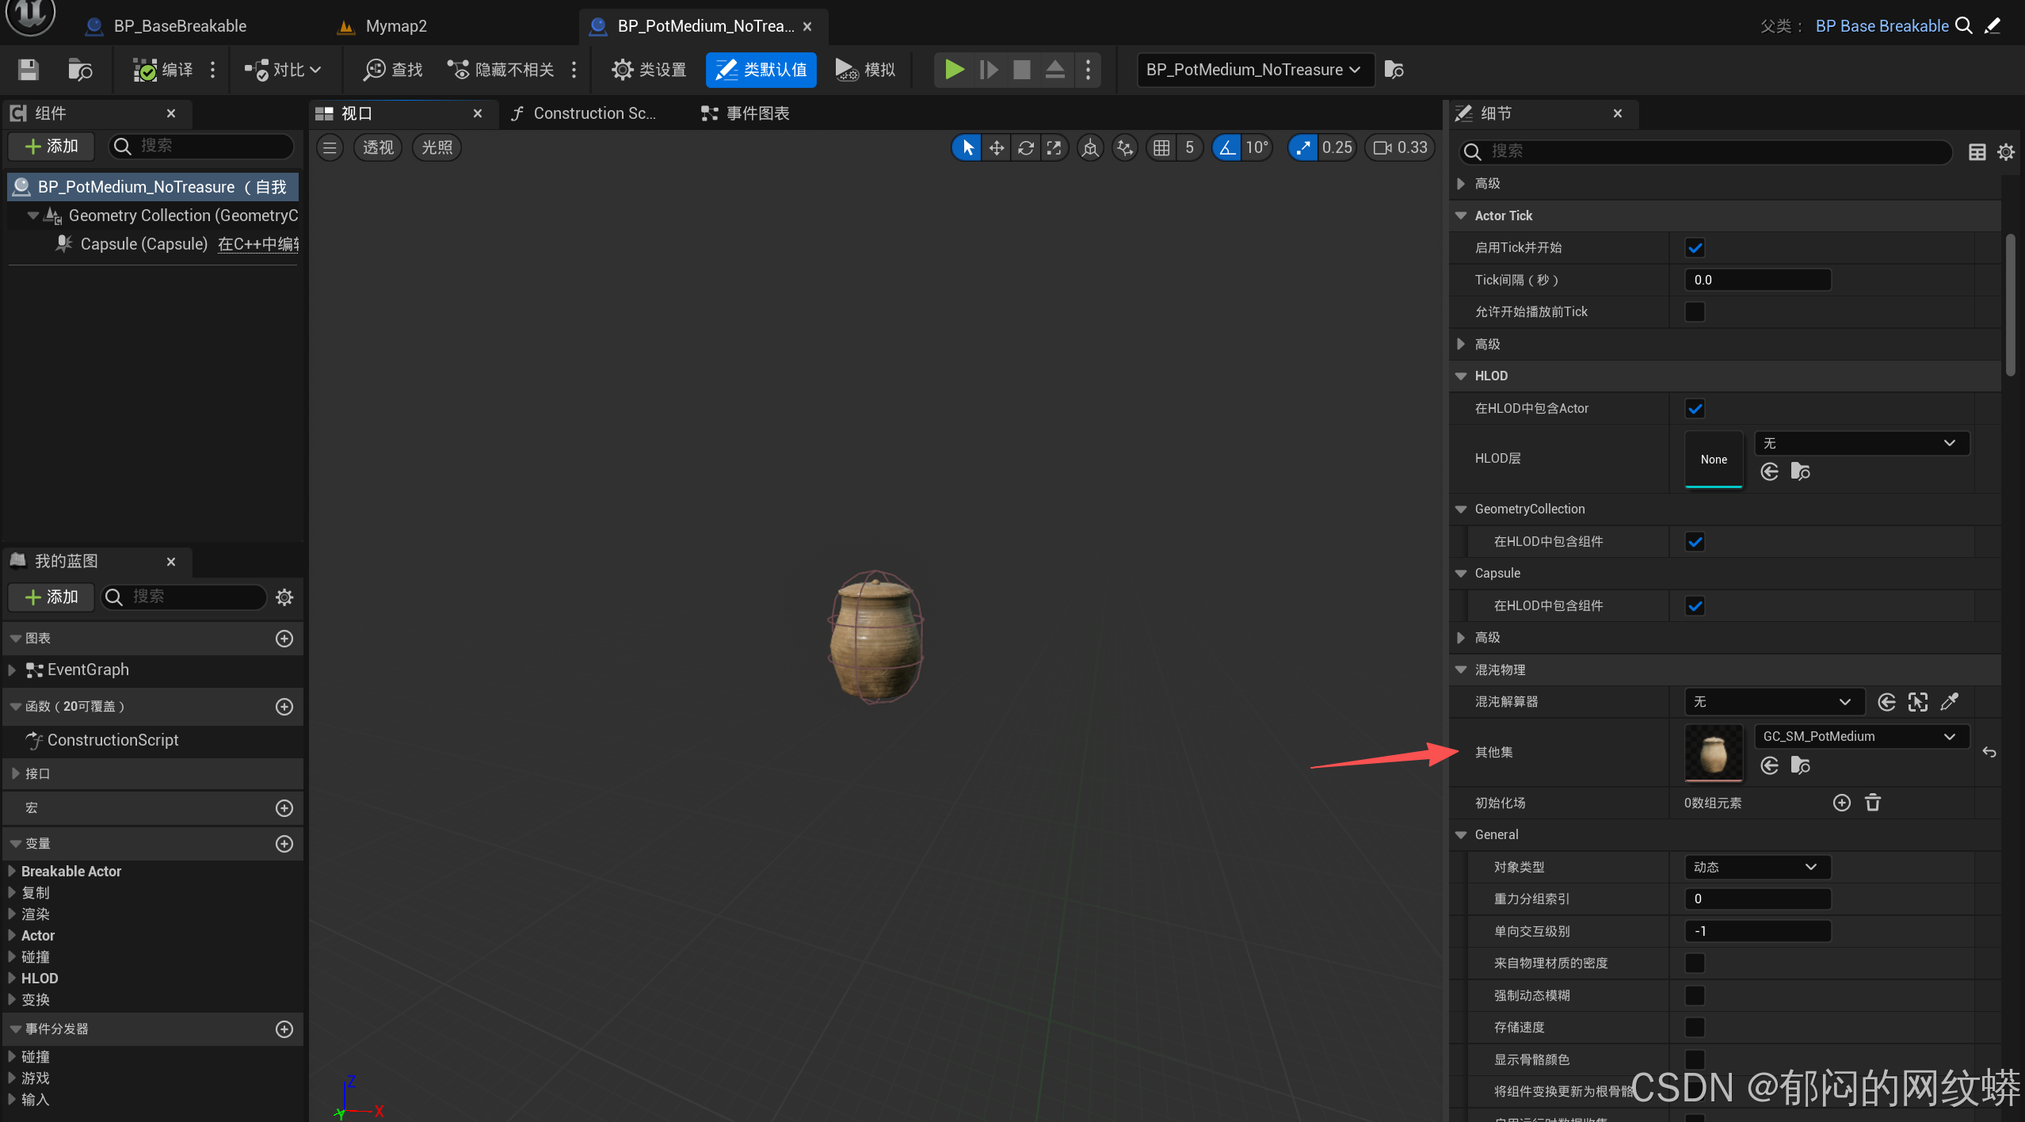Click the eyedropper icon beside 混沌解算器

tap(1950, 702)
